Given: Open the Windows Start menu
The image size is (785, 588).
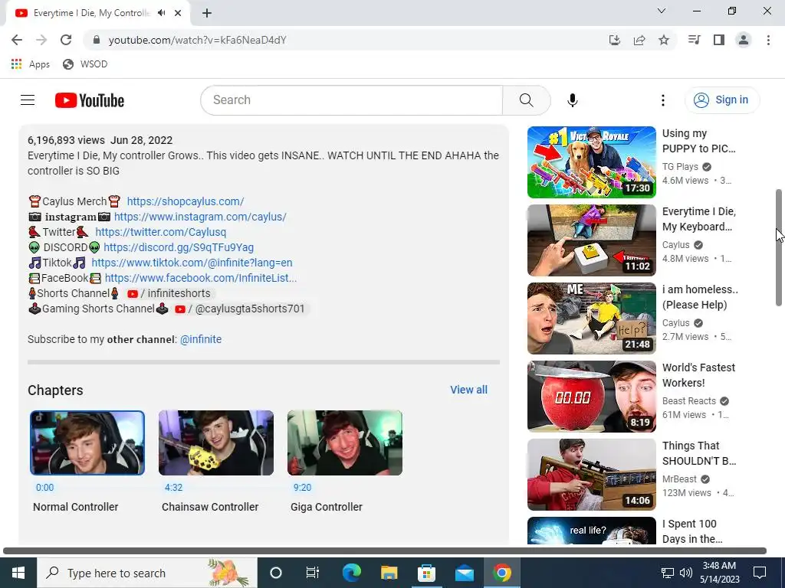Looking at the screenshot, I should (x=18, y=573).
